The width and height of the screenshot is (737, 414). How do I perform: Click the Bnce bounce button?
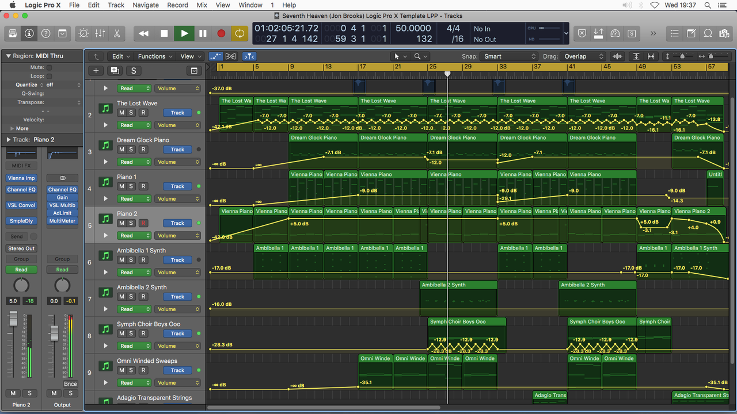70,384
